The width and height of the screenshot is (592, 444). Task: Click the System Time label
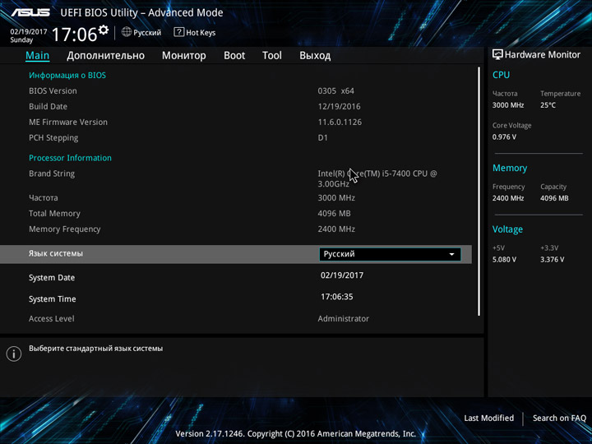pos(53,299)
